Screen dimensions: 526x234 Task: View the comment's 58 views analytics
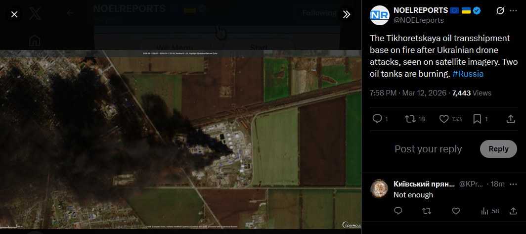tap(490, 211)
